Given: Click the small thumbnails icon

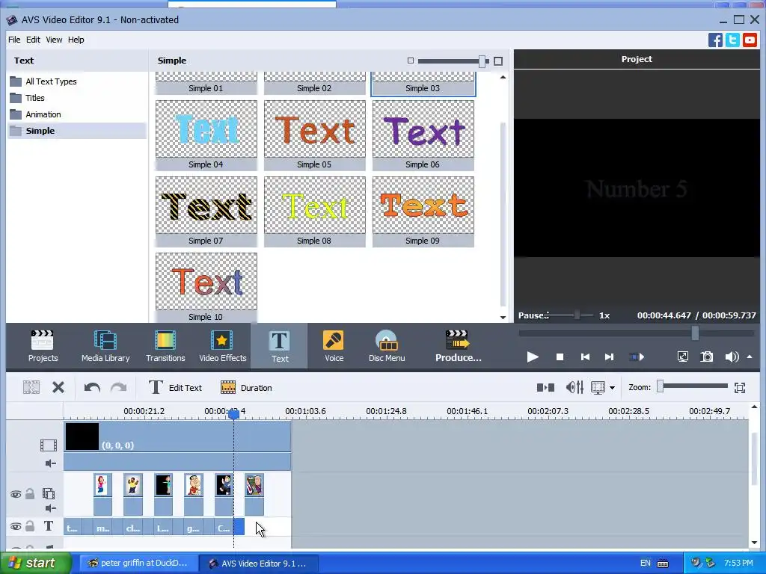Looking at the screenshot, I should point(411,61).
